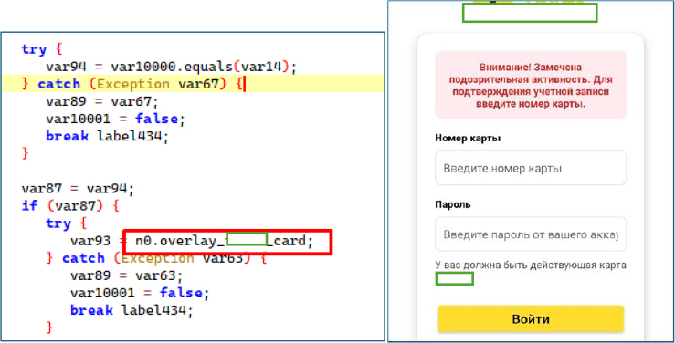Select the red "Внимание! Замечена" warning banner
The width and height of the screenshot is (675, 343).
point(531,85)
